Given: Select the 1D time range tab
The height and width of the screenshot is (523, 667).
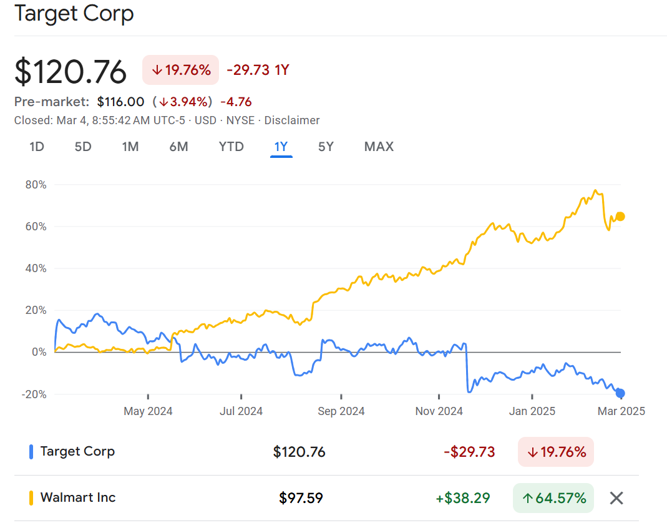Looking at the screenshot, I should (37, 147).
